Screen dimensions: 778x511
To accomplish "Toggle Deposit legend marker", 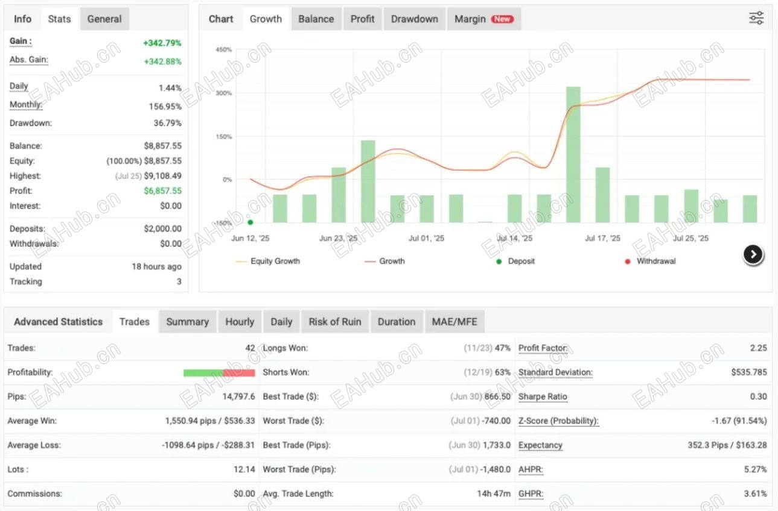I will [x=515, y=261].
